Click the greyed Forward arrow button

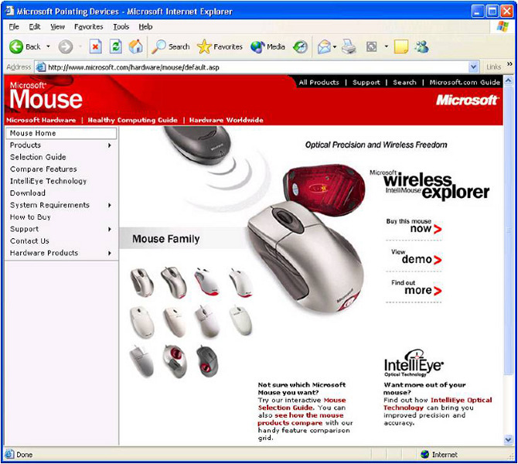tap(66, 46)
